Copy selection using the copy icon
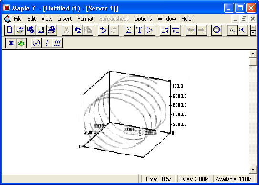The width and height of the screenshot is (259, 185). coord(77,30)
